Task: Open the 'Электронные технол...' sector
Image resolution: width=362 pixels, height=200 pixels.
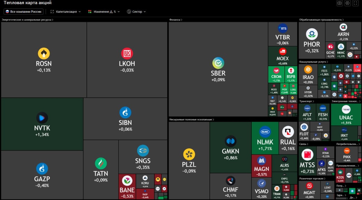Action: [x=346, y=102]
